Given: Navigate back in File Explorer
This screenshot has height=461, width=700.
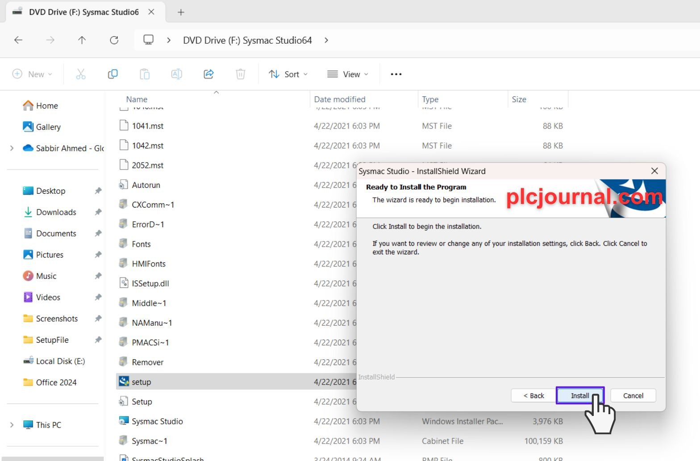Looking at the screenshot, I should [x=18, y=40].
